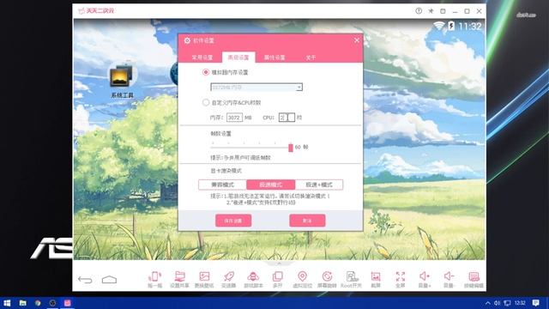The height and width of the screenshot is (309, 549).
Task: Switch to the 高级设置 tab
Action: [x=238, y=58]
